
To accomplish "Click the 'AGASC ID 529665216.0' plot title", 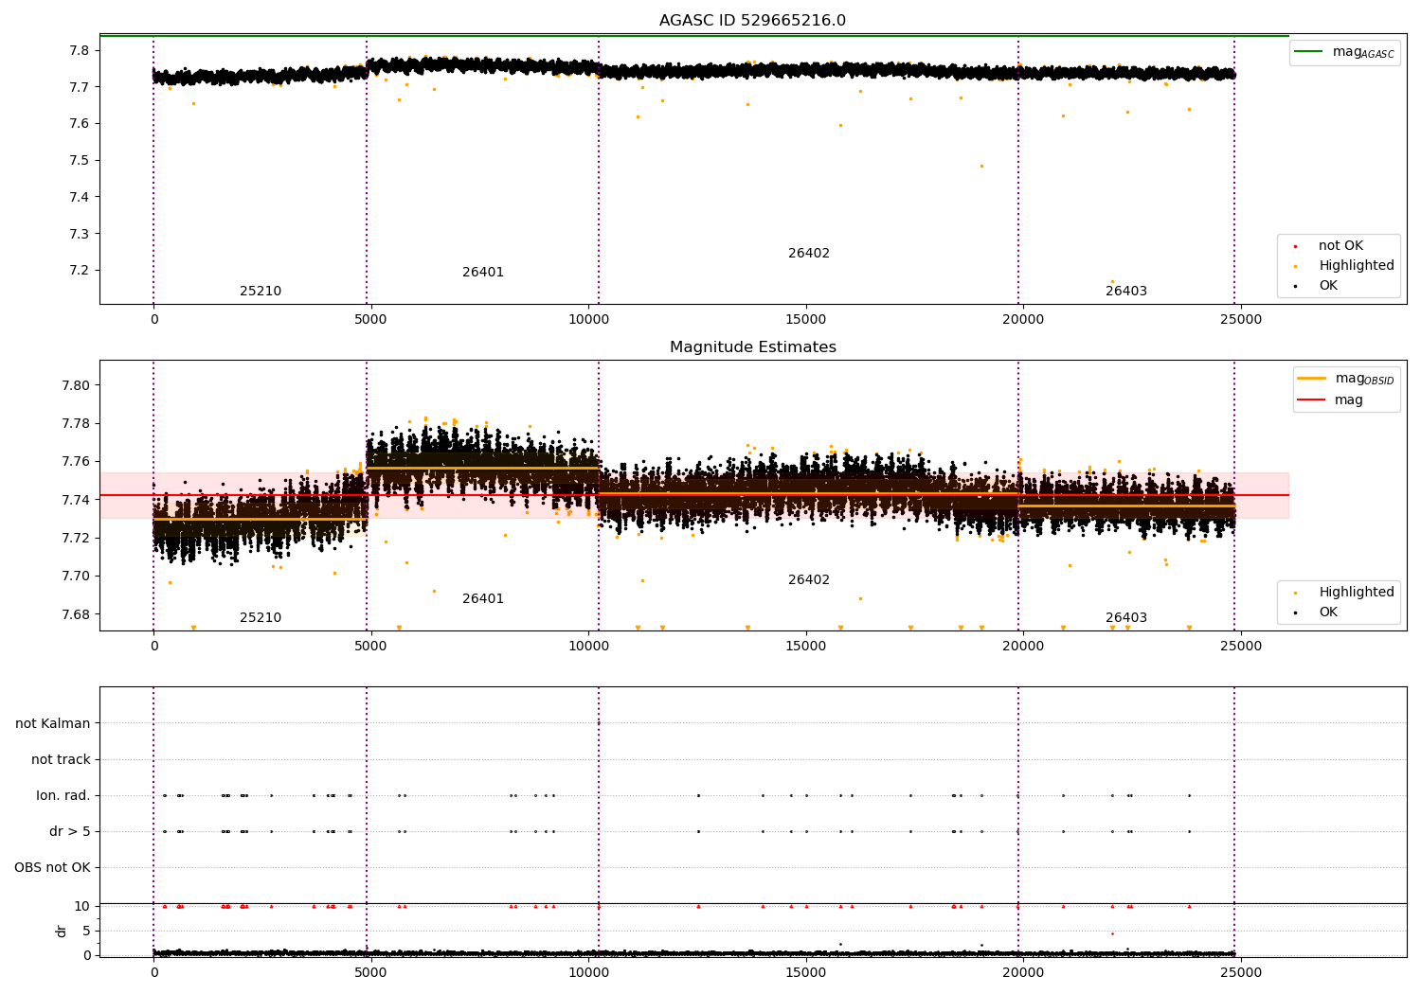I will [x=752, y=21].
